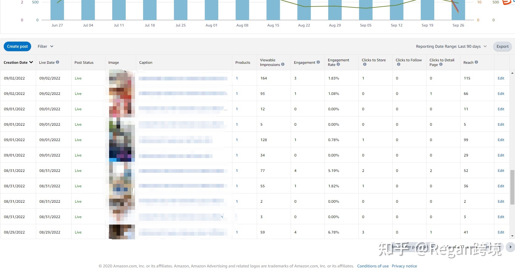
Task: Click the Create post button
Action: click(x=17, y=47)
